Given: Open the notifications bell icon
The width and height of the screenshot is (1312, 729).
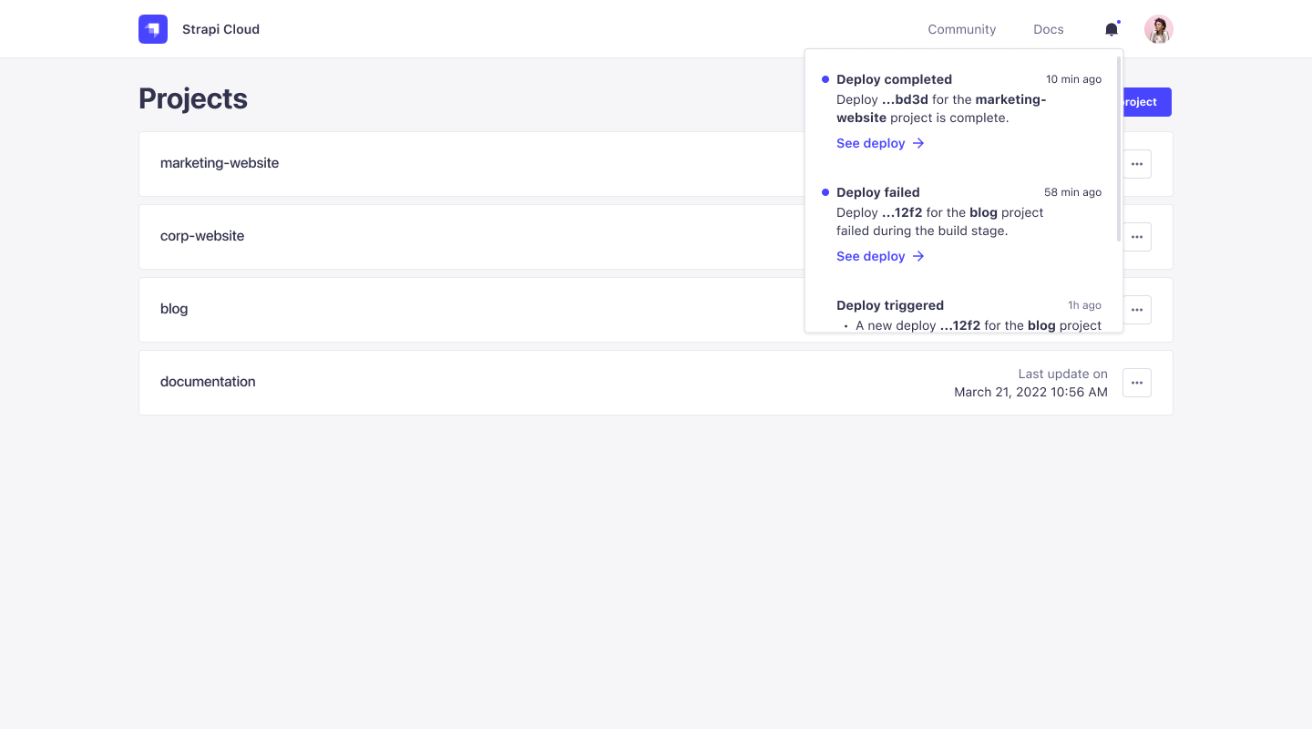Looking at the screenshot, I should click(x=1112, y=29).
